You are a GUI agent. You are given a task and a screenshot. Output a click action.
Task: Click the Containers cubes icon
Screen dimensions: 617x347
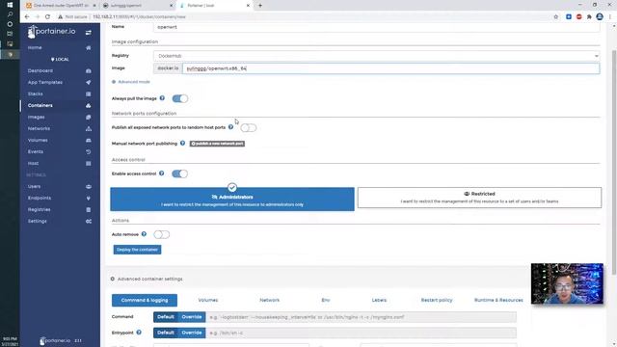click(89, 105)
